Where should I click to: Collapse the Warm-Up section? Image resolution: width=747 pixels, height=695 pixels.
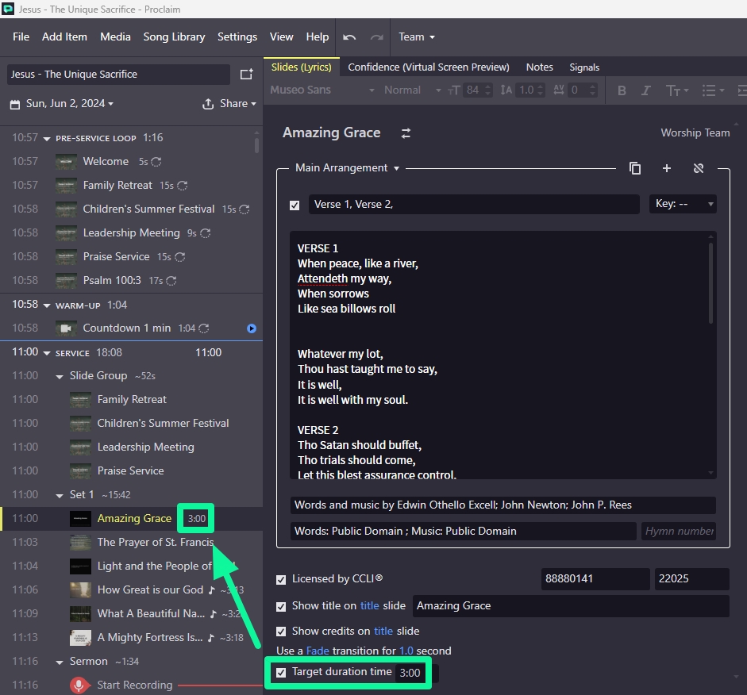(x=47, y=305)
